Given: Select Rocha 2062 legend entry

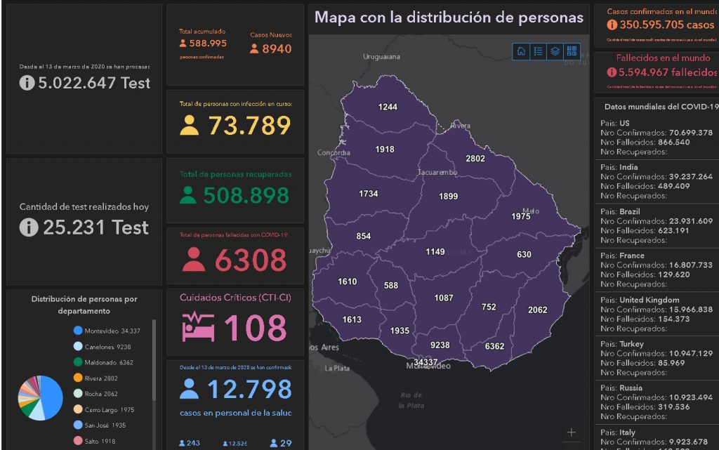Looking at the screenshot, I should pos(95,394).
